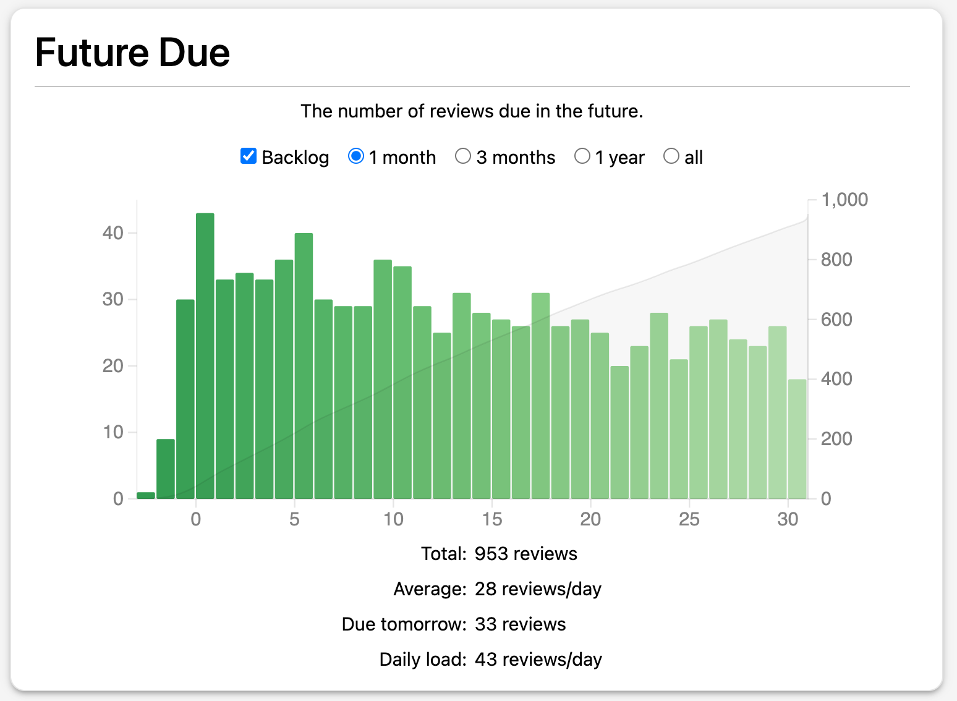The image size is (957, 701).
Task: Switch to the all time range
Action: point(671,156)
